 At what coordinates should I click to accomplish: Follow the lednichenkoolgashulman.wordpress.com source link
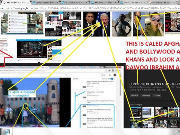point(146,87)
